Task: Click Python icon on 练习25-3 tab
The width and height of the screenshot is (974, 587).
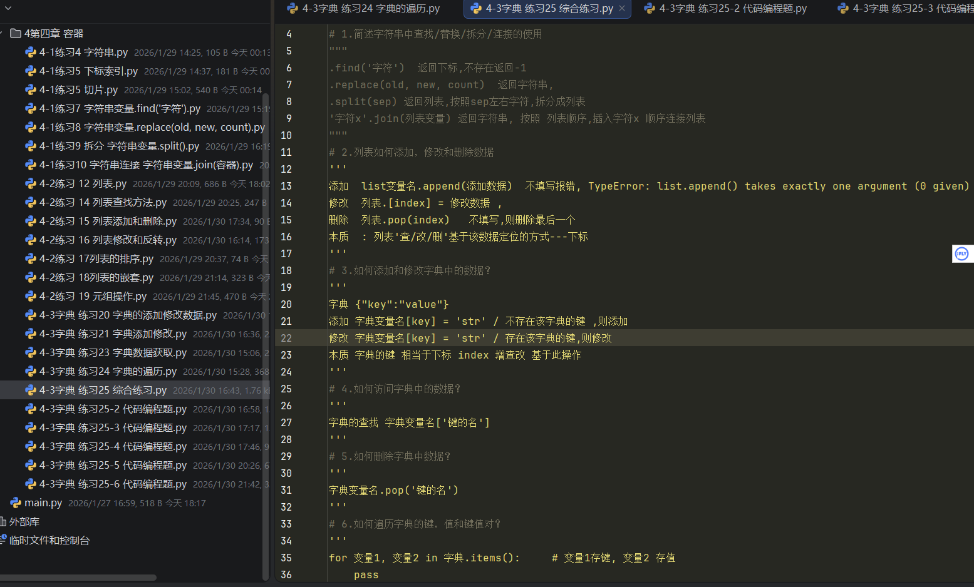Action: [843, 8]
